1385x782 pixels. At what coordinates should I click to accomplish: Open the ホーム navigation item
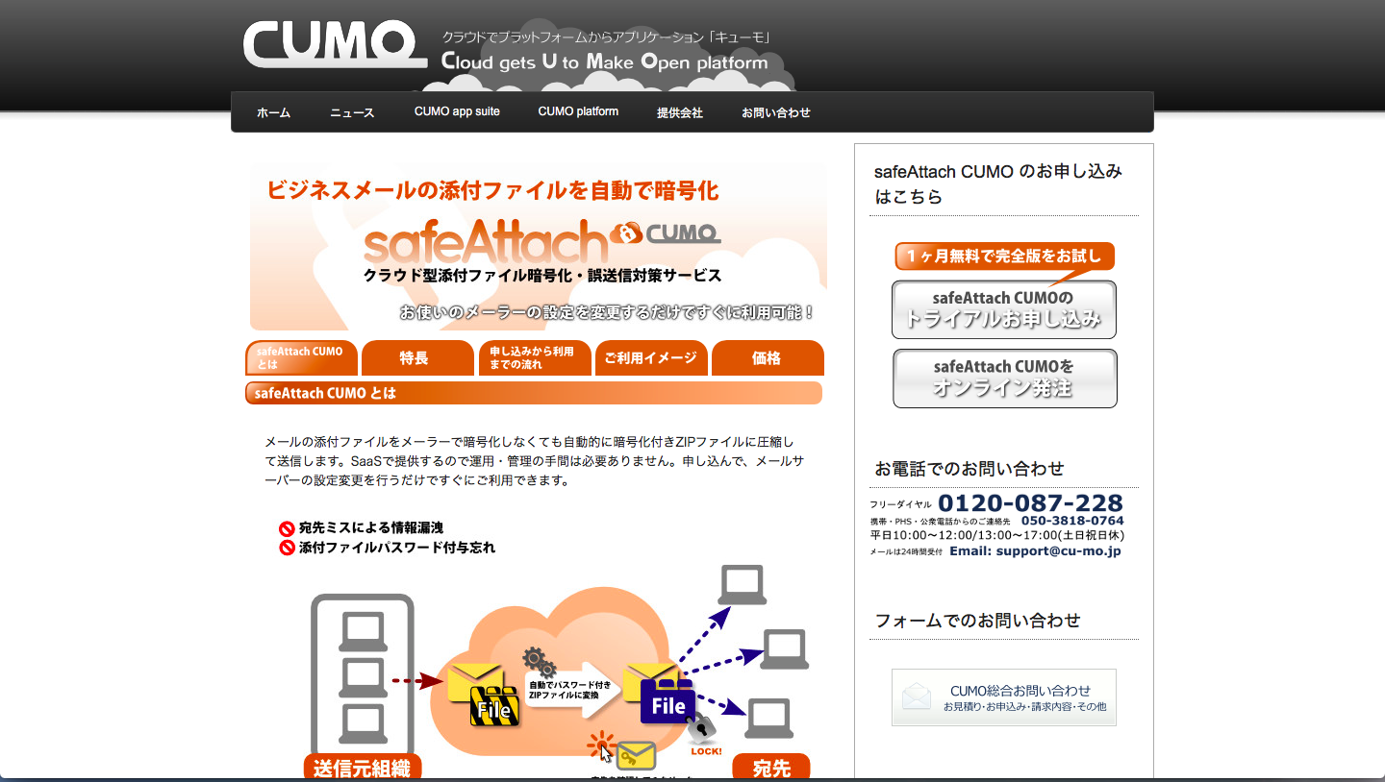(273, 112)
